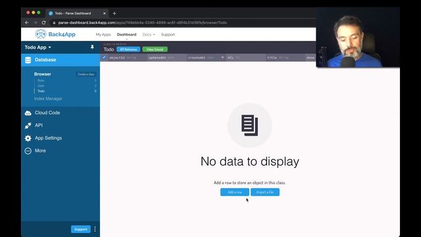Toggle the select-all rows checkbox
Image resolution: width=421 pixels, height=237 pixels.
point(104,57)
